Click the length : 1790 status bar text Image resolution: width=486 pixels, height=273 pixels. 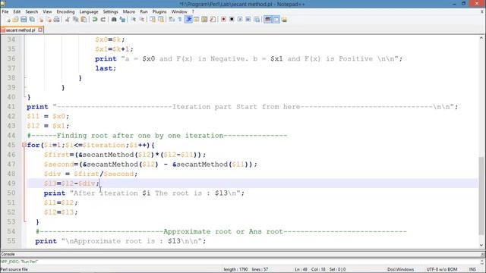235,269
